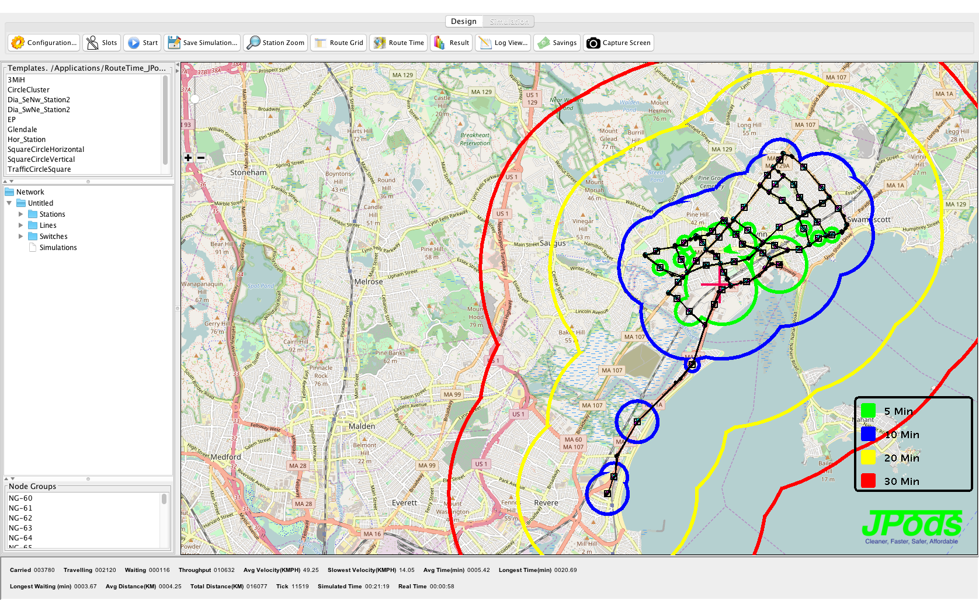Switch to the Simulation tab
The height and width of the screenshot is (600, 979).
(509, 22)
